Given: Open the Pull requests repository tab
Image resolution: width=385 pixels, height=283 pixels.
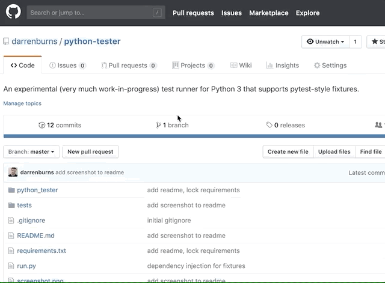Looking at the screenshot, I should tap(129, 65).
